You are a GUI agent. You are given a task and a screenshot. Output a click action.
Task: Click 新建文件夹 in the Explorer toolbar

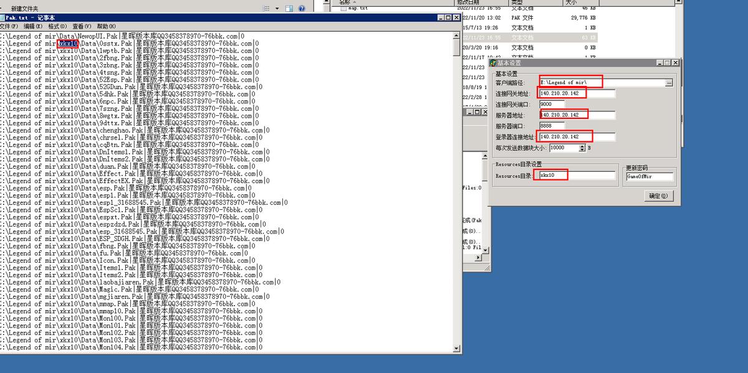[x=24, y=9]
